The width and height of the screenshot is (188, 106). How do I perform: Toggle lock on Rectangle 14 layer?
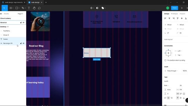[21, 43]
